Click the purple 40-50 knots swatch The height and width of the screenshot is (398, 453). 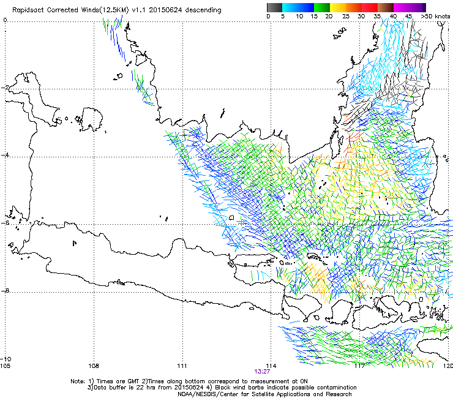pyautogui.click(x=410, y=7)
